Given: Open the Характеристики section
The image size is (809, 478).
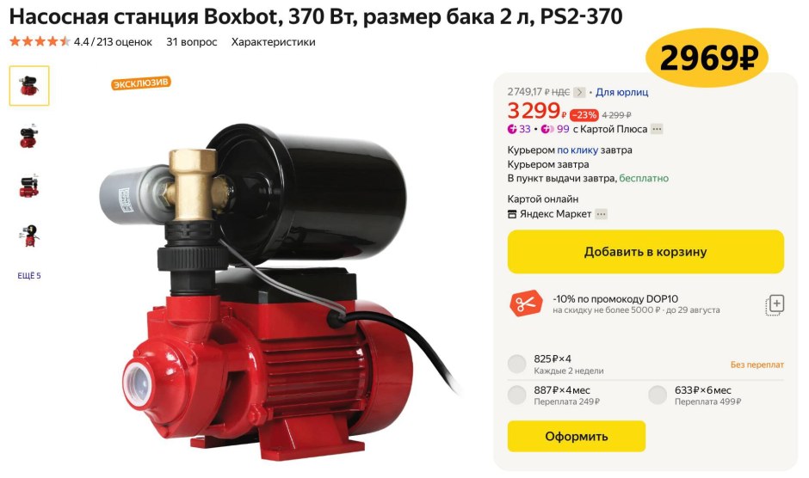Looking at the screenshot, I should (273, 42).
